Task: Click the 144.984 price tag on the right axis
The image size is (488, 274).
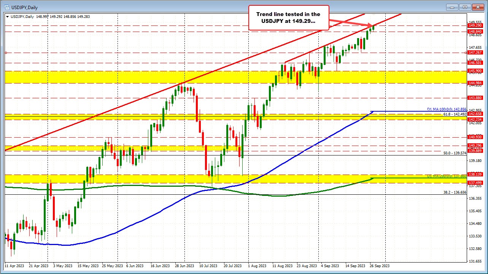Action: coord(475,82)
